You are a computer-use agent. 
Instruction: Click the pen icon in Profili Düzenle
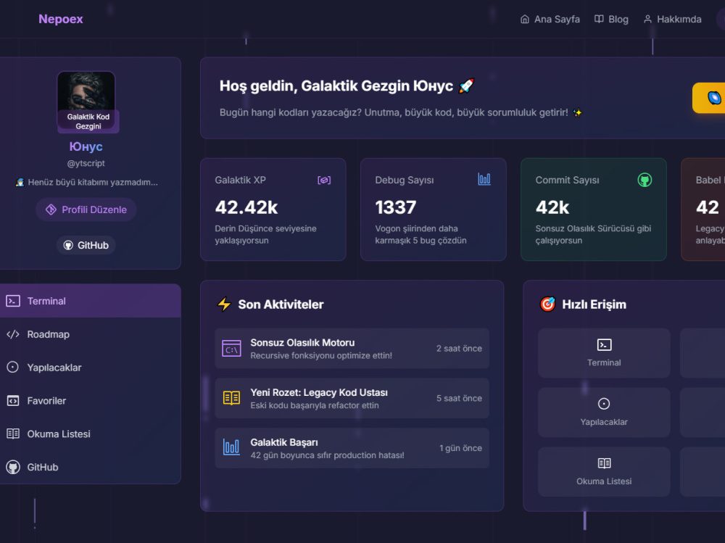51,210
